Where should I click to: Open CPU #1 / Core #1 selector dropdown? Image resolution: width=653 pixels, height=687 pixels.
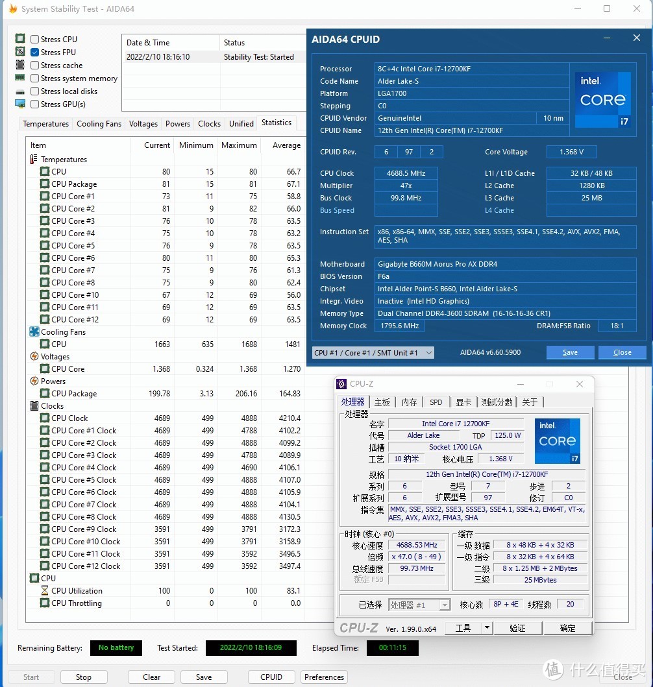(x=373, y=353)
